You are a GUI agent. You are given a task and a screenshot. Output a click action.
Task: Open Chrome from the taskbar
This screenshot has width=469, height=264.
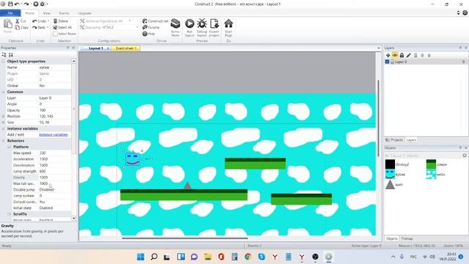tap(248, 257)
